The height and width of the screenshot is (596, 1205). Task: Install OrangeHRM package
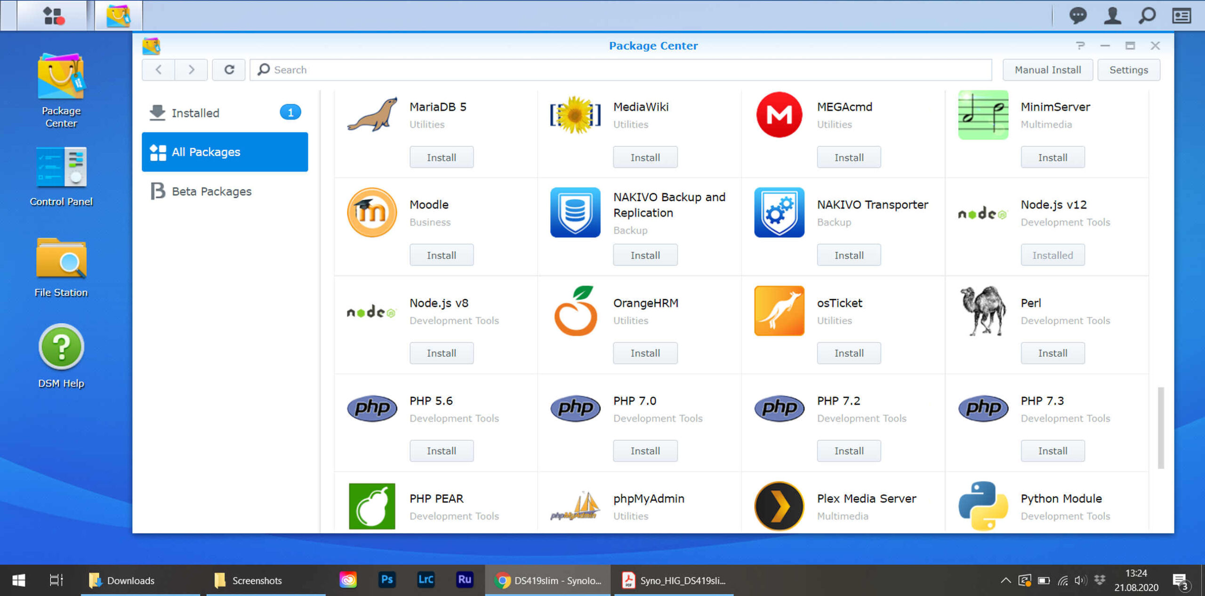click(x=645, y=353)
